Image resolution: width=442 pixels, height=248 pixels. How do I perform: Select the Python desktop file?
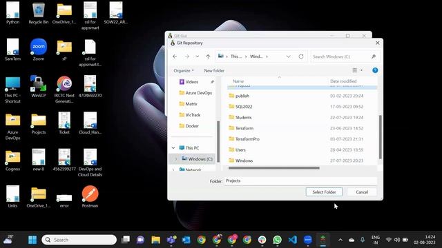pos(12,13)
